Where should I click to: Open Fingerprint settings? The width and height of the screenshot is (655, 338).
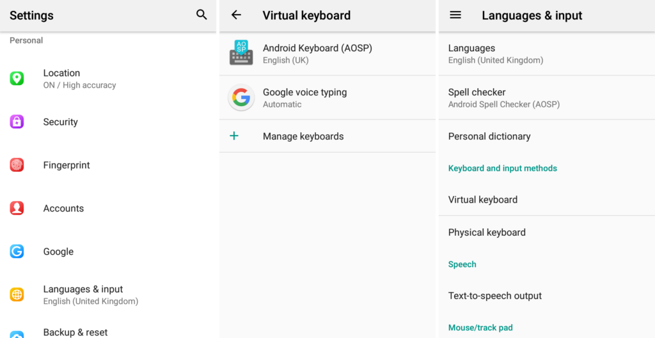[x=108, y=165]
